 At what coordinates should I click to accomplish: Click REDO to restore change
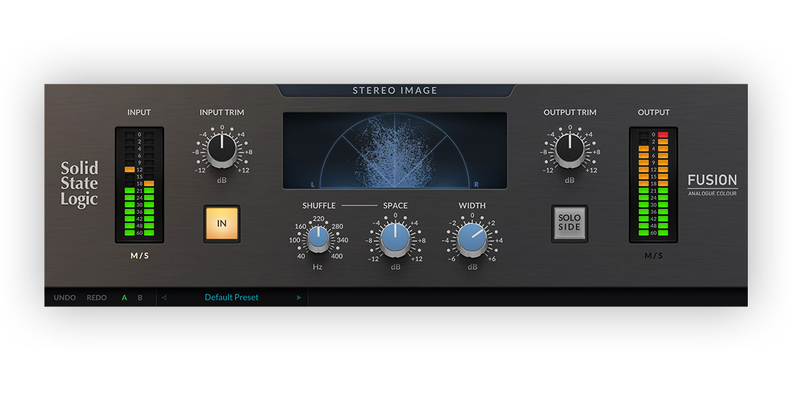[x=96, y=298]
